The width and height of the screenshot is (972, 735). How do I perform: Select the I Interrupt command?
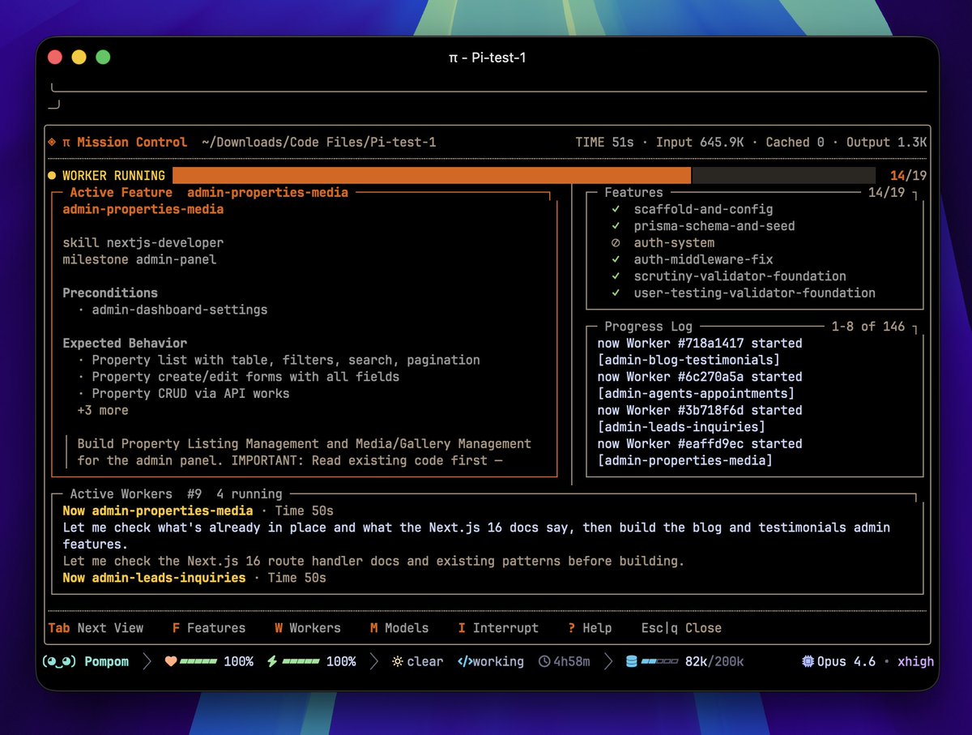[x=498, y=628]
